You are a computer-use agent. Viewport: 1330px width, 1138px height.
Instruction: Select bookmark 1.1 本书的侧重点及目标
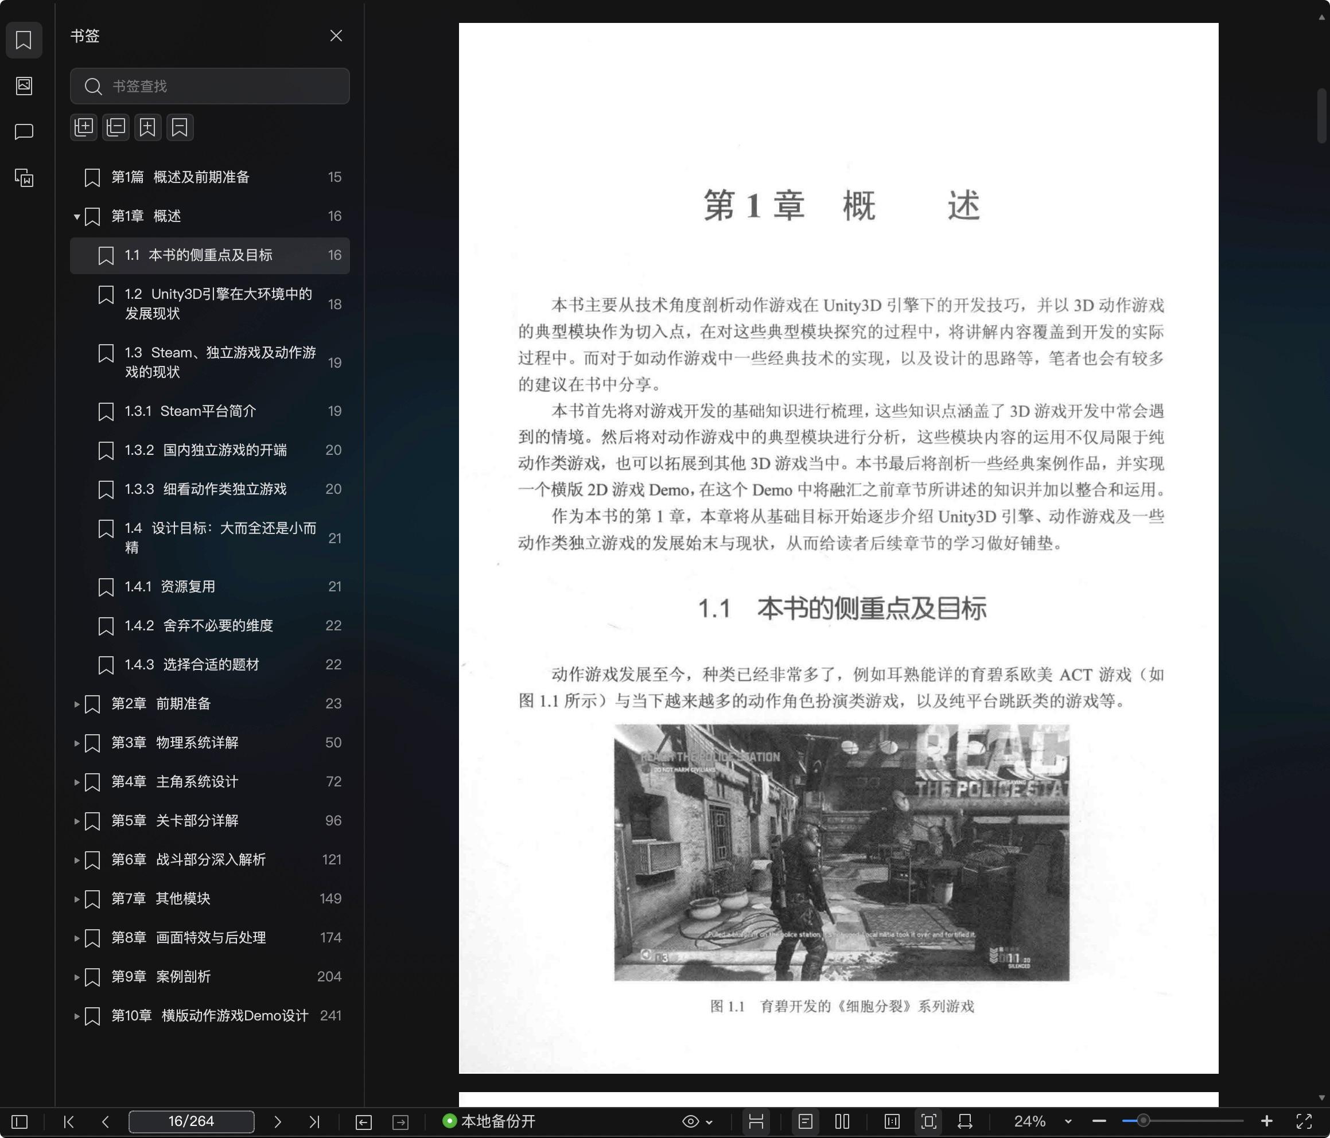[x=210, y=255]
